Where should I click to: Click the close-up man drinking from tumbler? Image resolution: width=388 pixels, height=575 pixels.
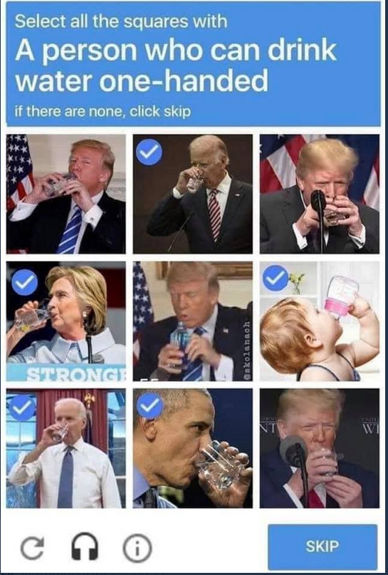(193, 448)
